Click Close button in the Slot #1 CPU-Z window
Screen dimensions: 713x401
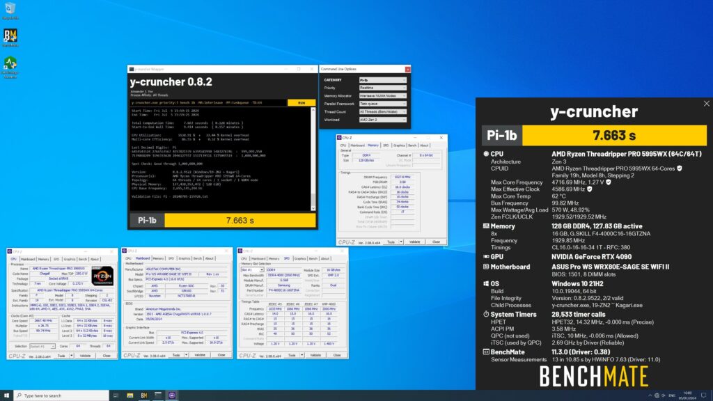point(337,355)
